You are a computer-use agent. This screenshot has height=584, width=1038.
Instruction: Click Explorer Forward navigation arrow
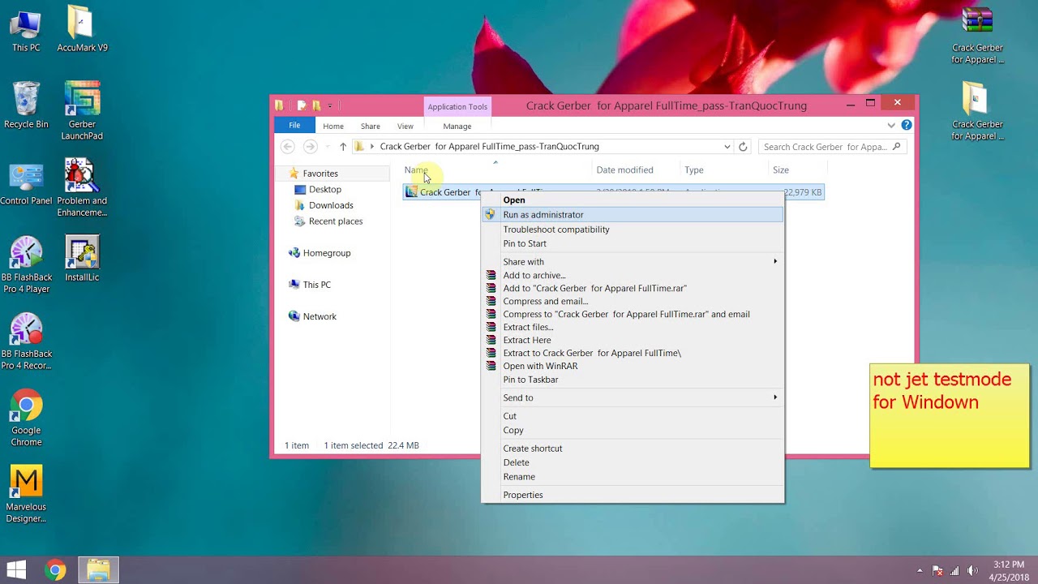pos(310,147)
